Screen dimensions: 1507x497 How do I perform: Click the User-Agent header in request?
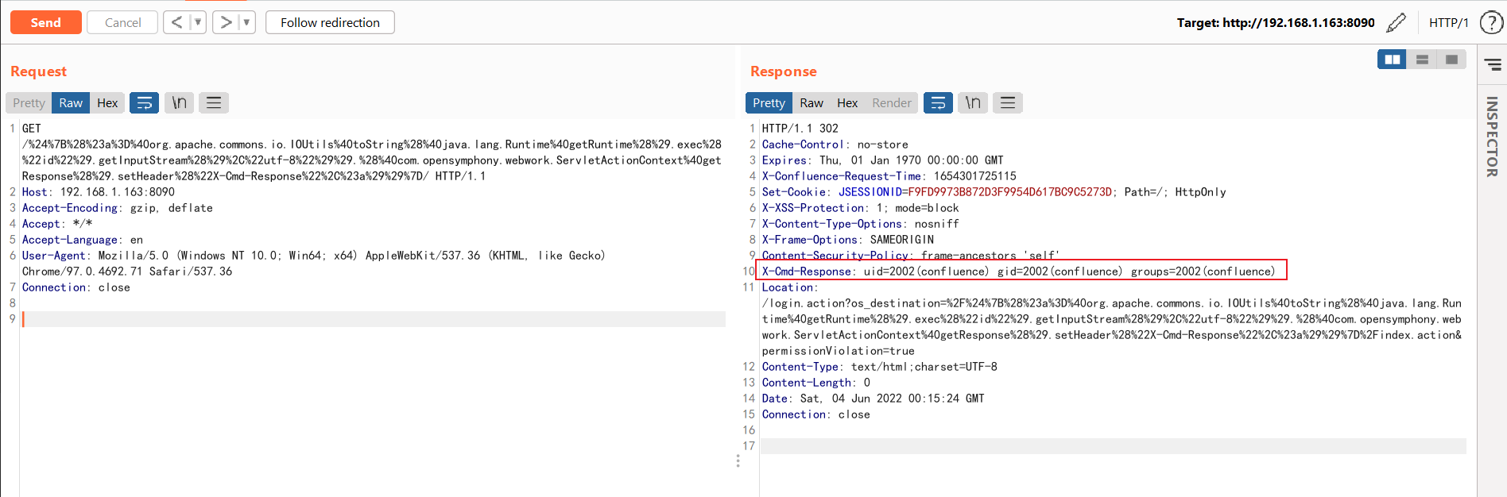pos(313,264)
